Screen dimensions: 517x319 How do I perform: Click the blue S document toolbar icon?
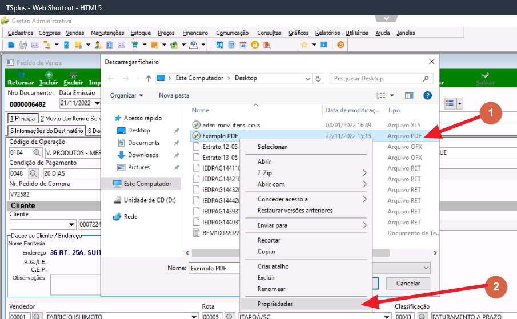[x=66, y=45]
